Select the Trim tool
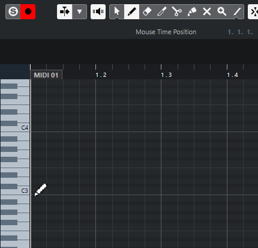 pos(162,12)
